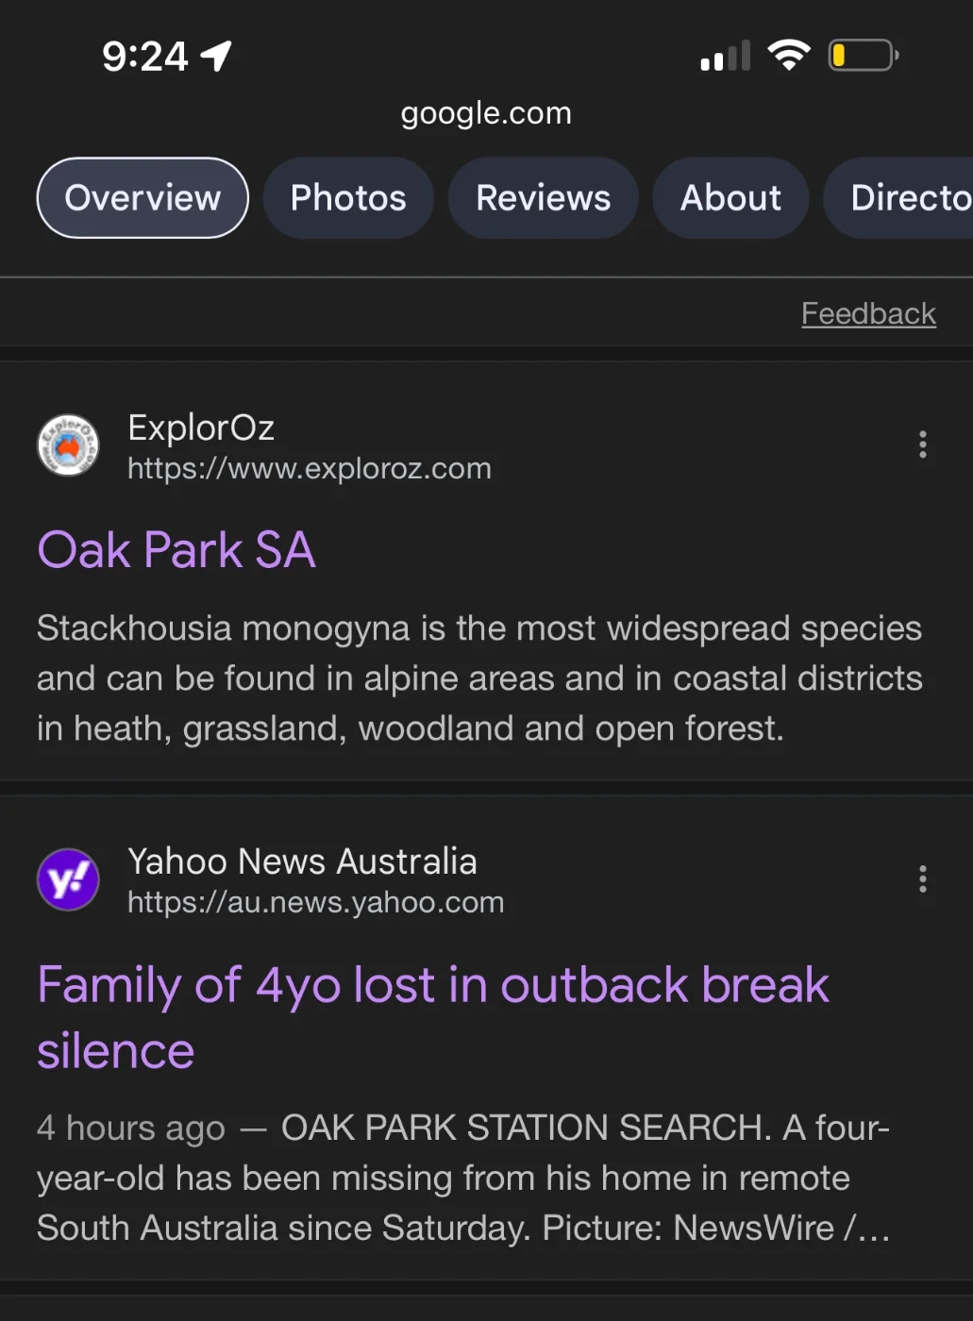The width and height of the screenshot is (973, 1321).
Task: Tap the battery indicator icon
Action: coord(863,55)
